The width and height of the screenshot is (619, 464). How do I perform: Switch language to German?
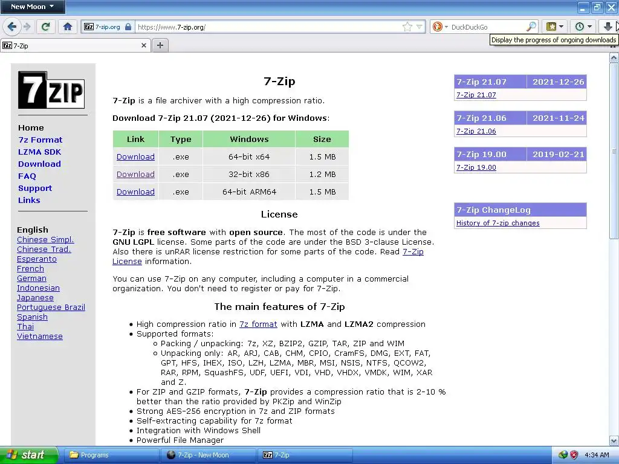[31, 278]
